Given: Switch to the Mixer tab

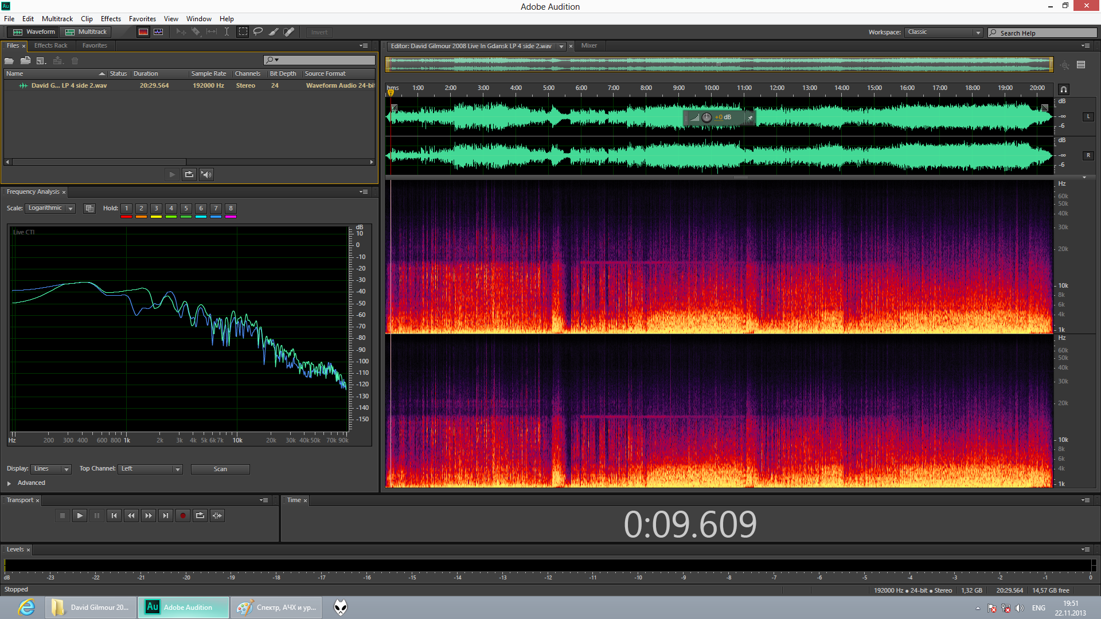Looking at the screenshot, I should click(x=589, y=46).
